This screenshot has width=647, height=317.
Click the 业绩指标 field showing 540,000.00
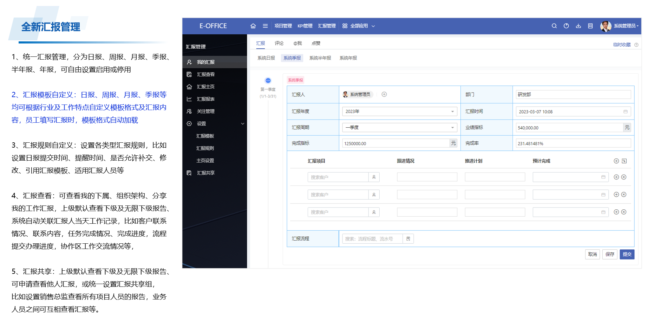[569, 128]
